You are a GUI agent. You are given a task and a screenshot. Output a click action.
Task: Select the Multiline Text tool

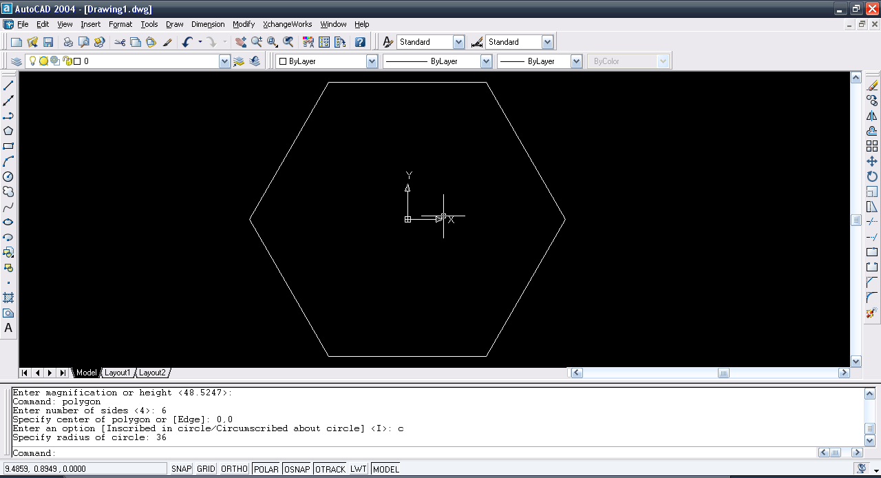click(x=8, y=328)
